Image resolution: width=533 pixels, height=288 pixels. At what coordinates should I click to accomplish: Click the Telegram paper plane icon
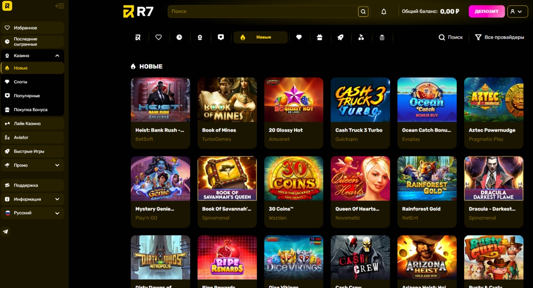coord(6,232)
